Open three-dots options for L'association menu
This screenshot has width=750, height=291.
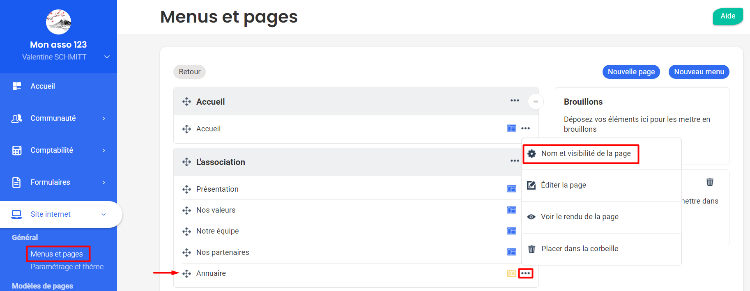515,161
